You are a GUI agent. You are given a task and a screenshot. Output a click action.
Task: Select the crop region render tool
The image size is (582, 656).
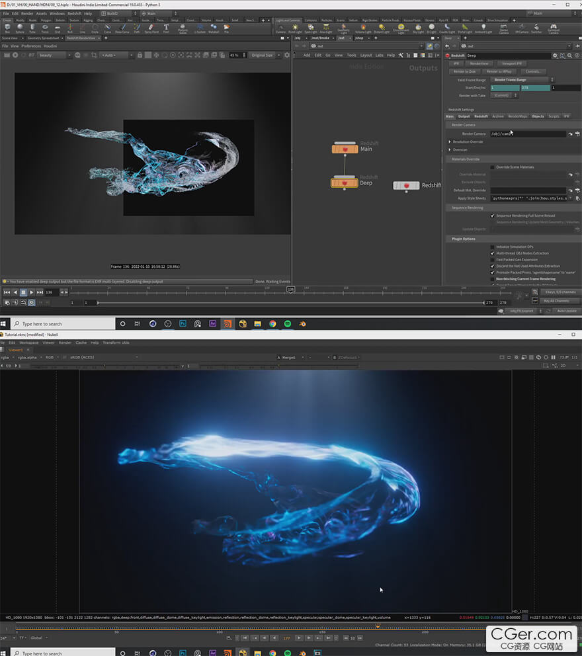click(x=94, y=56)
